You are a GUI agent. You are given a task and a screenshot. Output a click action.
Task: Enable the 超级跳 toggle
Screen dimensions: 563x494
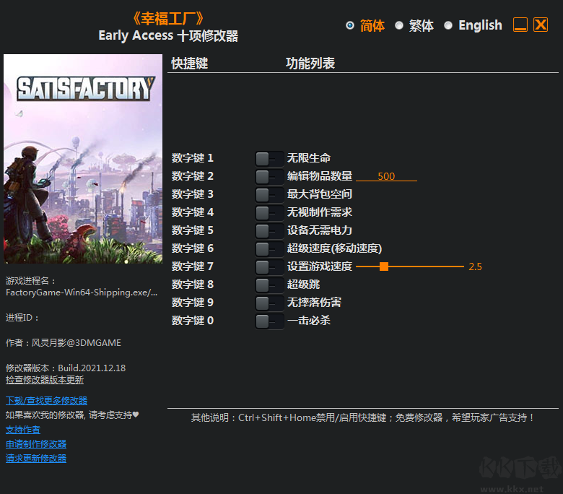(x=269, y=285)
